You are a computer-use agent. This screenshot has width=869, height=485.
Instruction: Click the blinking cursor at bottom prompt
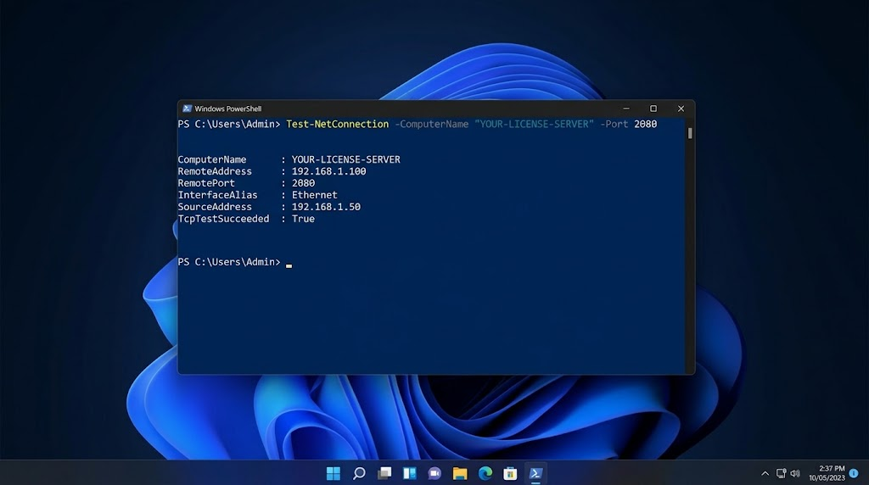[289, 265]
